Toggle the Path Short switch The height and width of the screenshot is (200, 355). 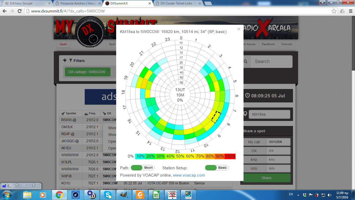click(x=143, y=168)
